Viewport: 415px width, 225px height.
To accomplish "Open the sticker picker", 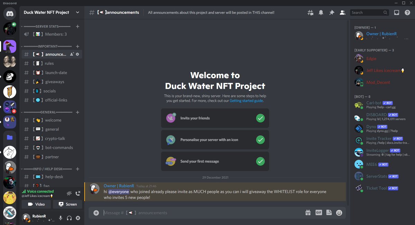I will pyautogui.click(x=329, y=213).
